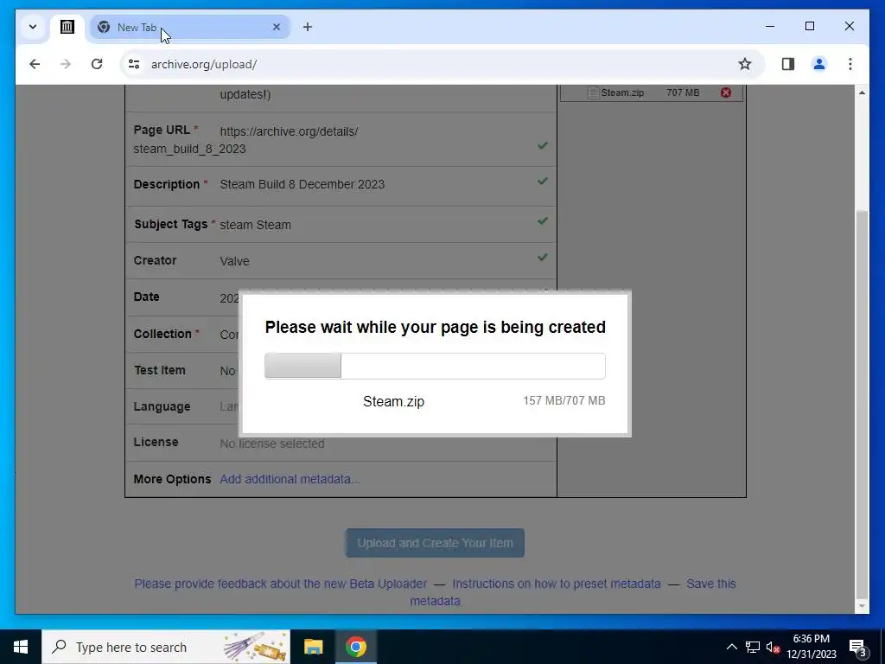885x664 pixels.
Task: Edit Description Steam Build 8 December 2023
Action: coord(302,185)
